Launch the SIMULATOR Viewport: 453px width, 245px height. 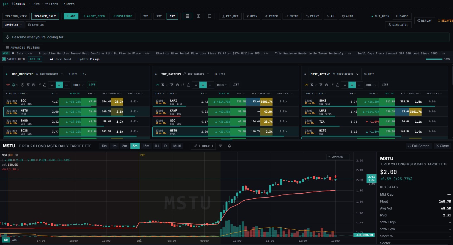point(398,25)
